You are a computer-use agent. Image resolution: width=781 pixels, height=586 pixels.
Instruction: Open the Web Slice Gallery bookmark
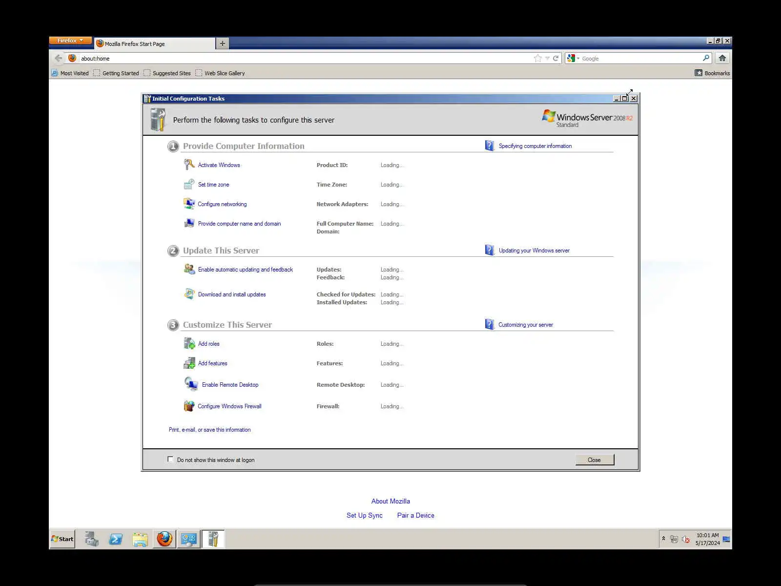tap(220, 73)
